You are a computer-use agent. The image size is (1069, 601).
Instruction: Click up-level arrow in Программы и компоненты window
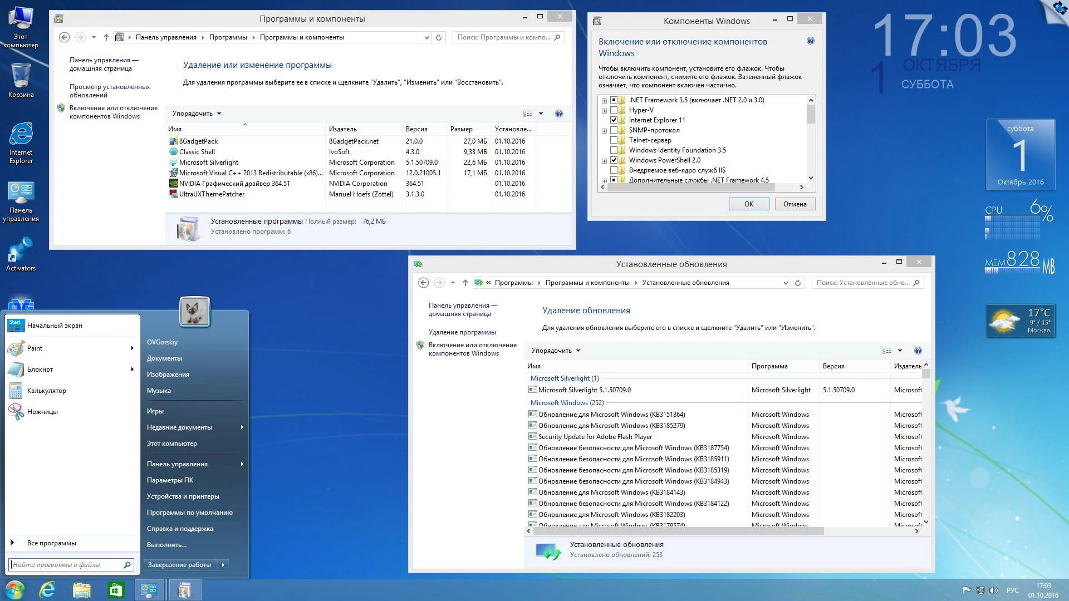106,37
